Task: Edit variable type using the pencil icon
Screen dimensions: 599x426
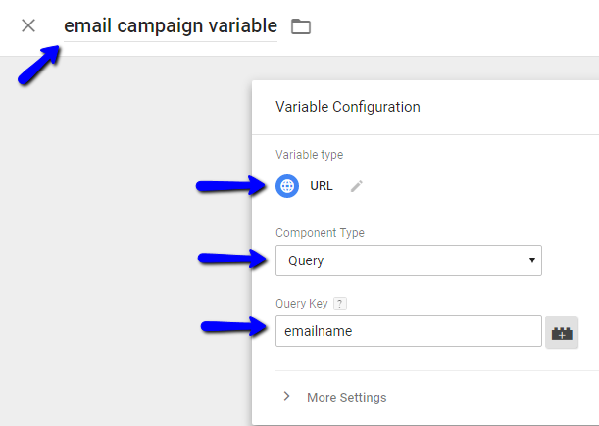Action: tap(357, 186)
